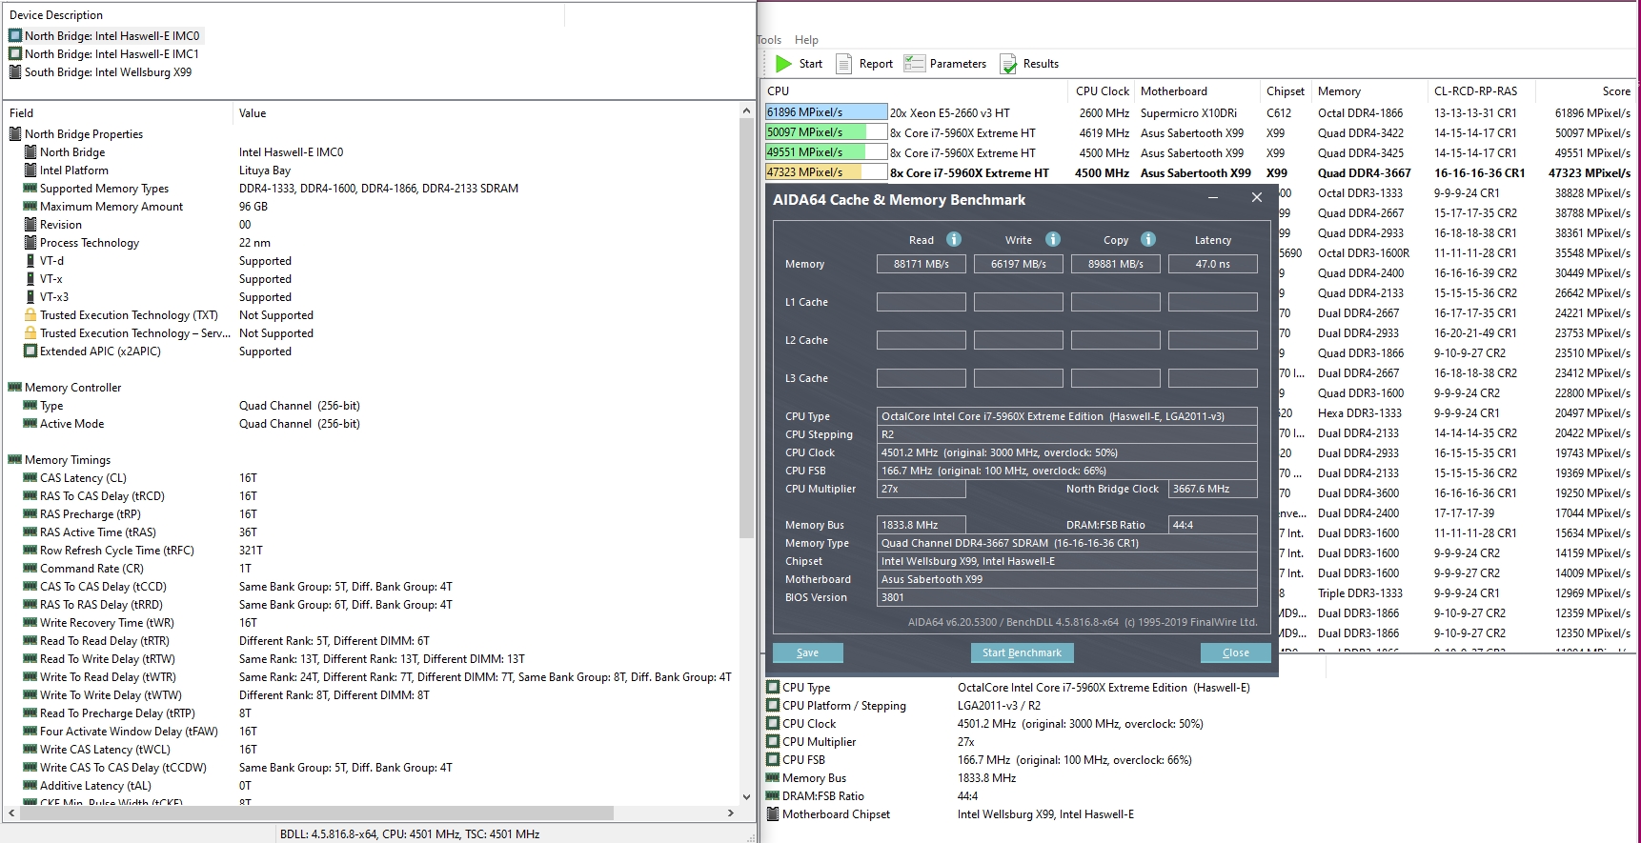Viewport: 1641px width, 843px height.
Task: Click the DRAM:FSB Ratio icon in the lower-right panel
Action: 773,796
